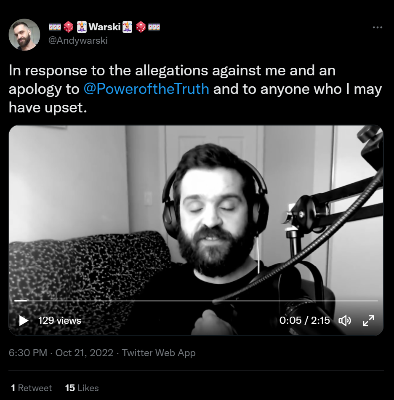Screen dimensions: 394x400
Task: Click the first slot machine emoji in the name
Action: [x=55, y=27]
